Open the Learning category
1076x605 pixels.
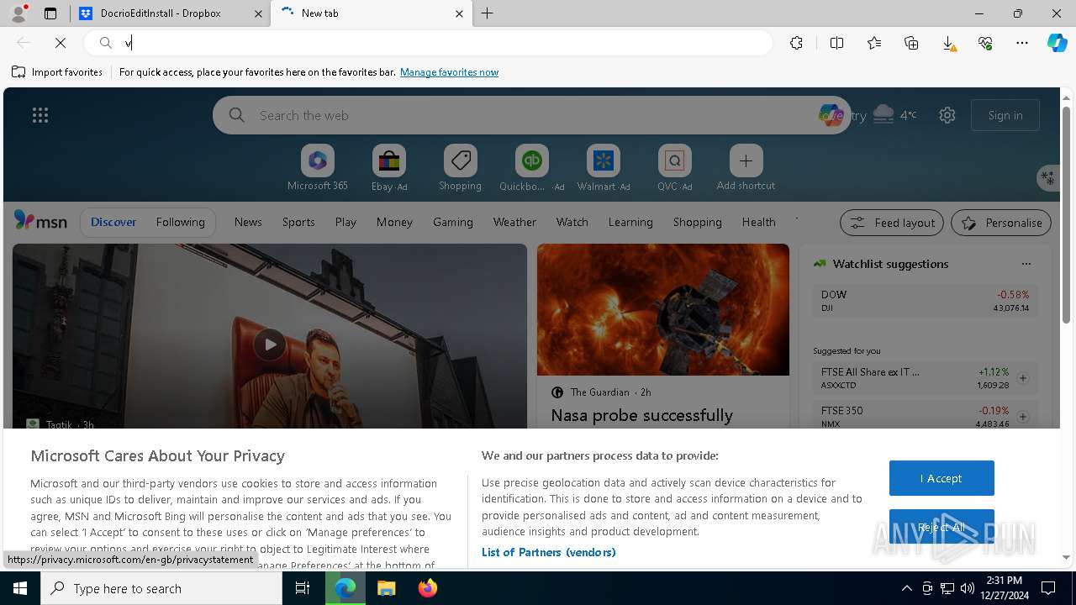coord(630,222)
